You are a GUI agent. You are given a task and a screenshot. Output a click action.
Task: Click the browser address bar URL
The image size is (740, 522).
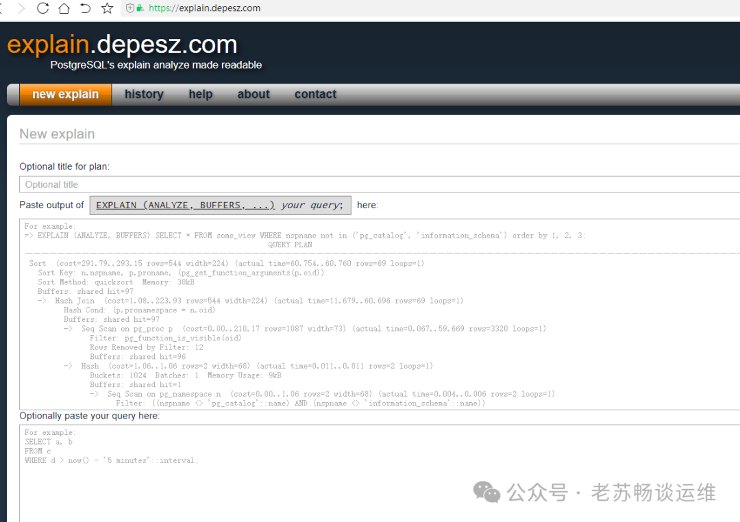tap(204, 8)
